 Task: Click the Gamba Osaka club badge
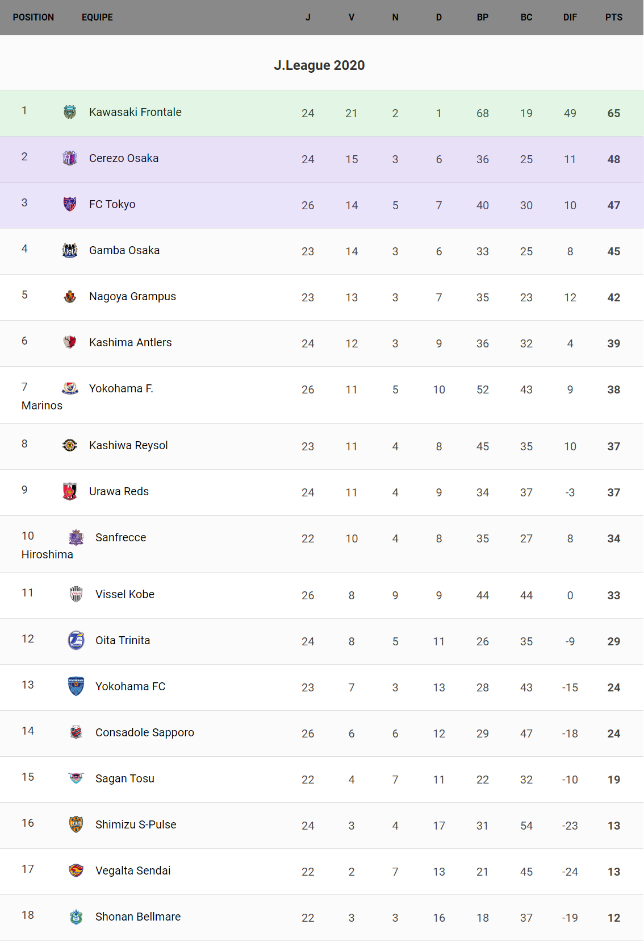70,250
